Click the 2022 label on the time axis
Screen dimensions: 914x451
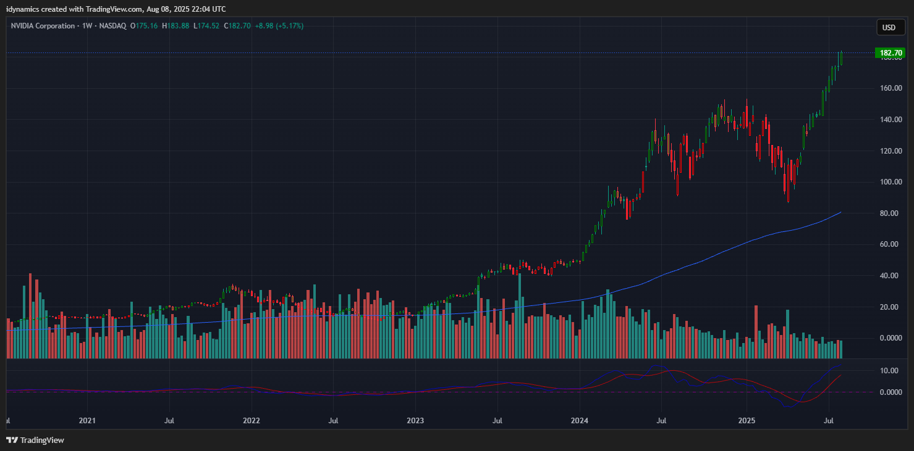[251, 421]
